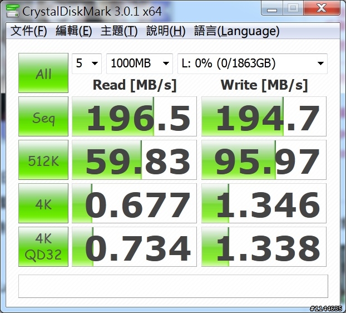The width and height of the screenshot is (346, 313).
Task: Select the 4K read result 0.677
Action: [x=134, y=203]
